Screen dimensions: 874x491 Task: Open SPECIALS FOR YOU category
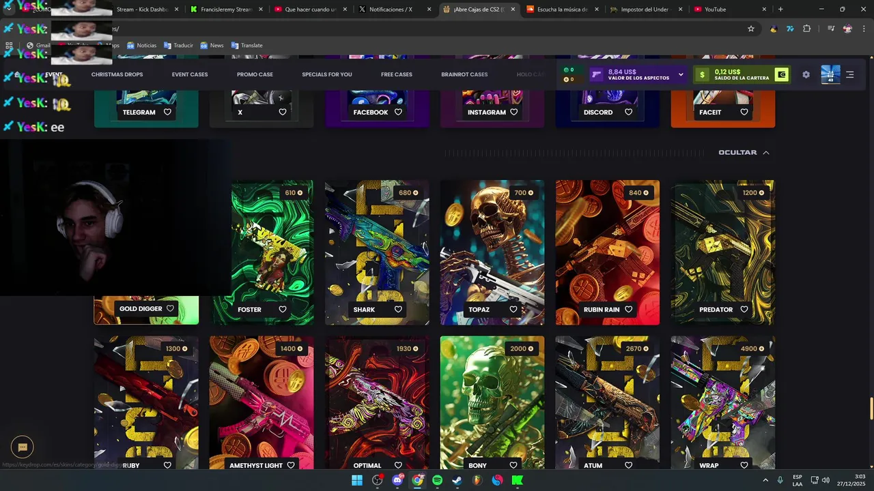pos(327,74)
